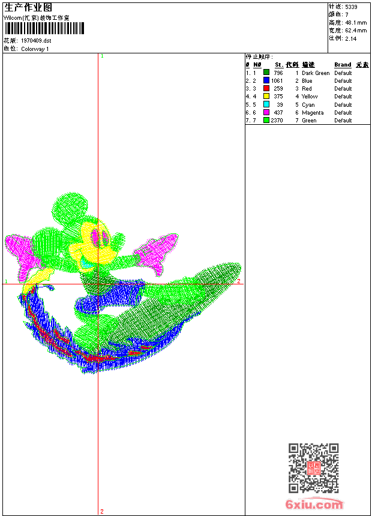Select the 'Magenta' description text
Image resolution: width=372 pixels, height=516 pixels.
(313, 113)
